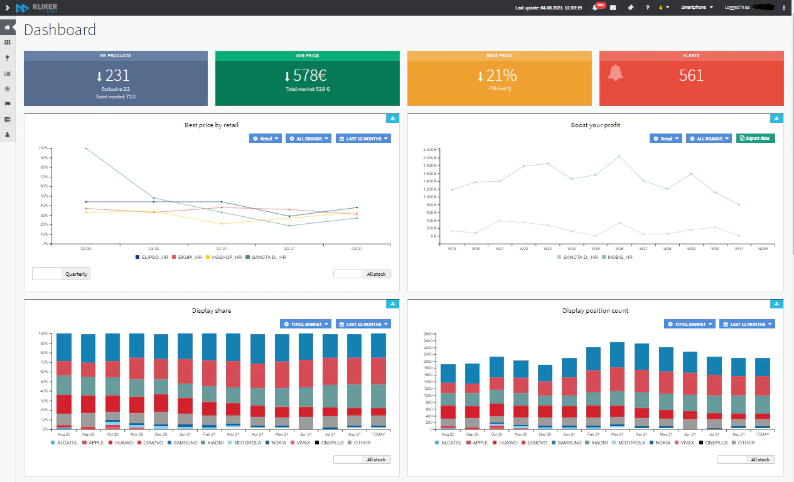Click the Export data button on Boost your profit

point(755,138)
